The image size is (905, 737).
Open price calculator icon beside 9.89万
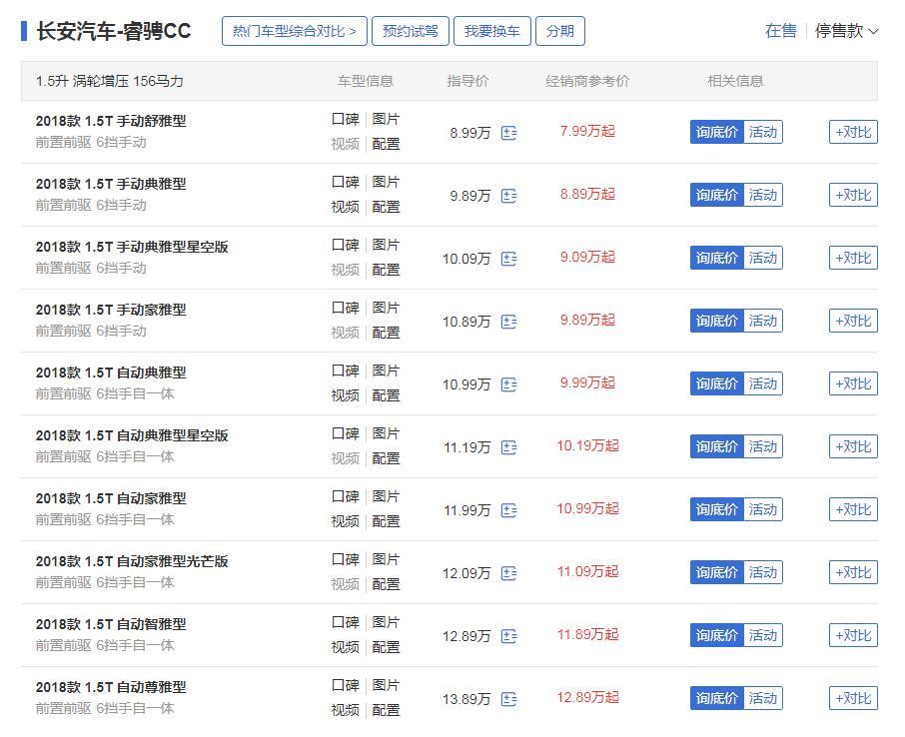508,196
